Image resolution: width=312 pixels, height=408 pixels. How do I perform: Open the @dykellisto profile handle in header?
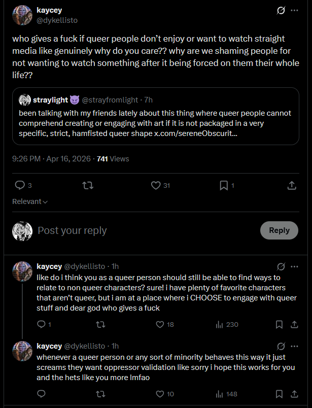[x=57, y=20]
